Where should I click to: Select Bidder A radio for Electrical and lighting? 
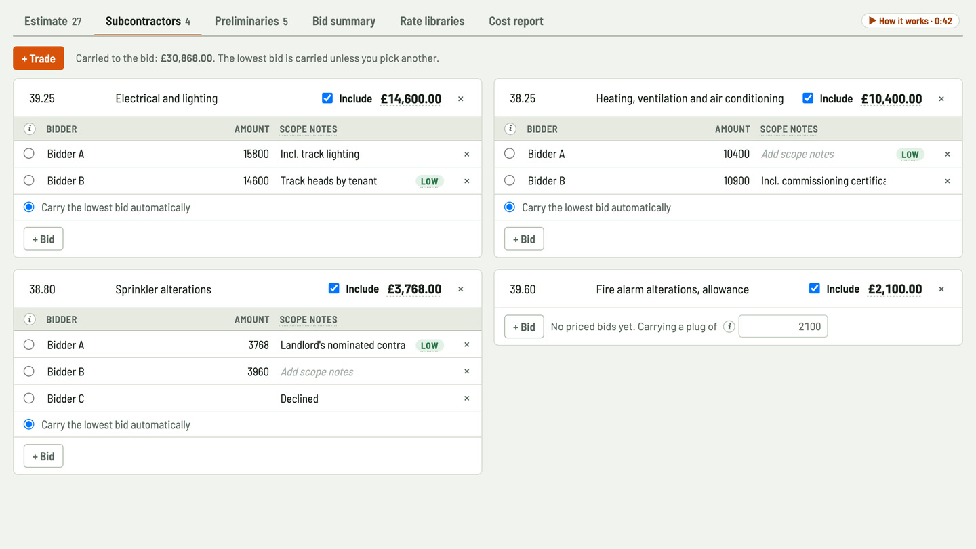pos(29,154)
